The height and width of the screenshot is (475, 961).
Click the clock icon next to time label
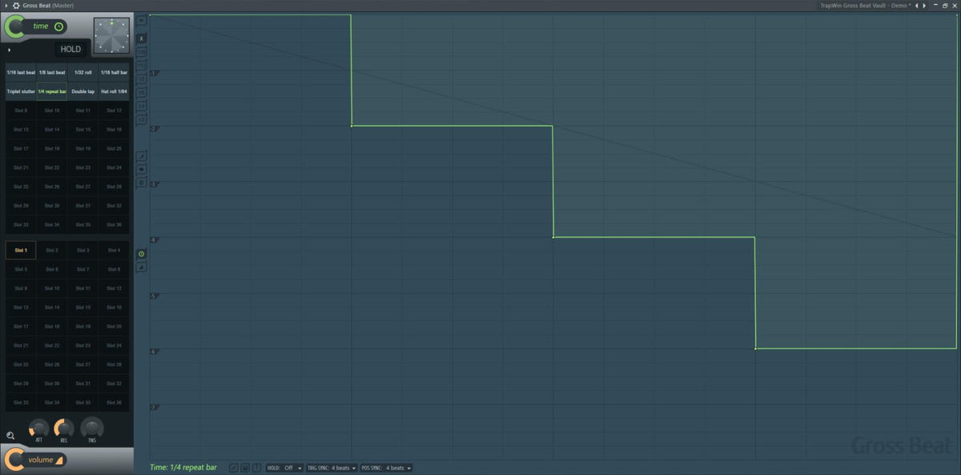coord(58,26)
